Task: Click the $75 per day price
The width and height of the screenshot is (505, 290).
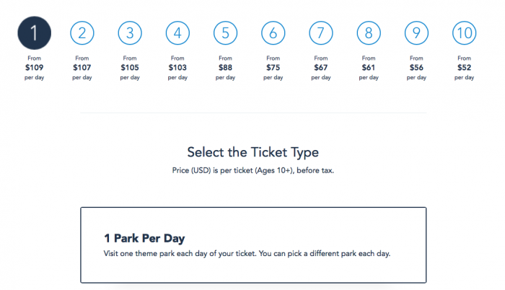Action: (273, 67)
